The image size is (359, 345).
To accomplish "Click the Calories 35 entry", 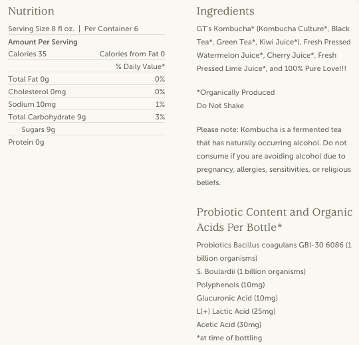I will [x=27, y=54].
